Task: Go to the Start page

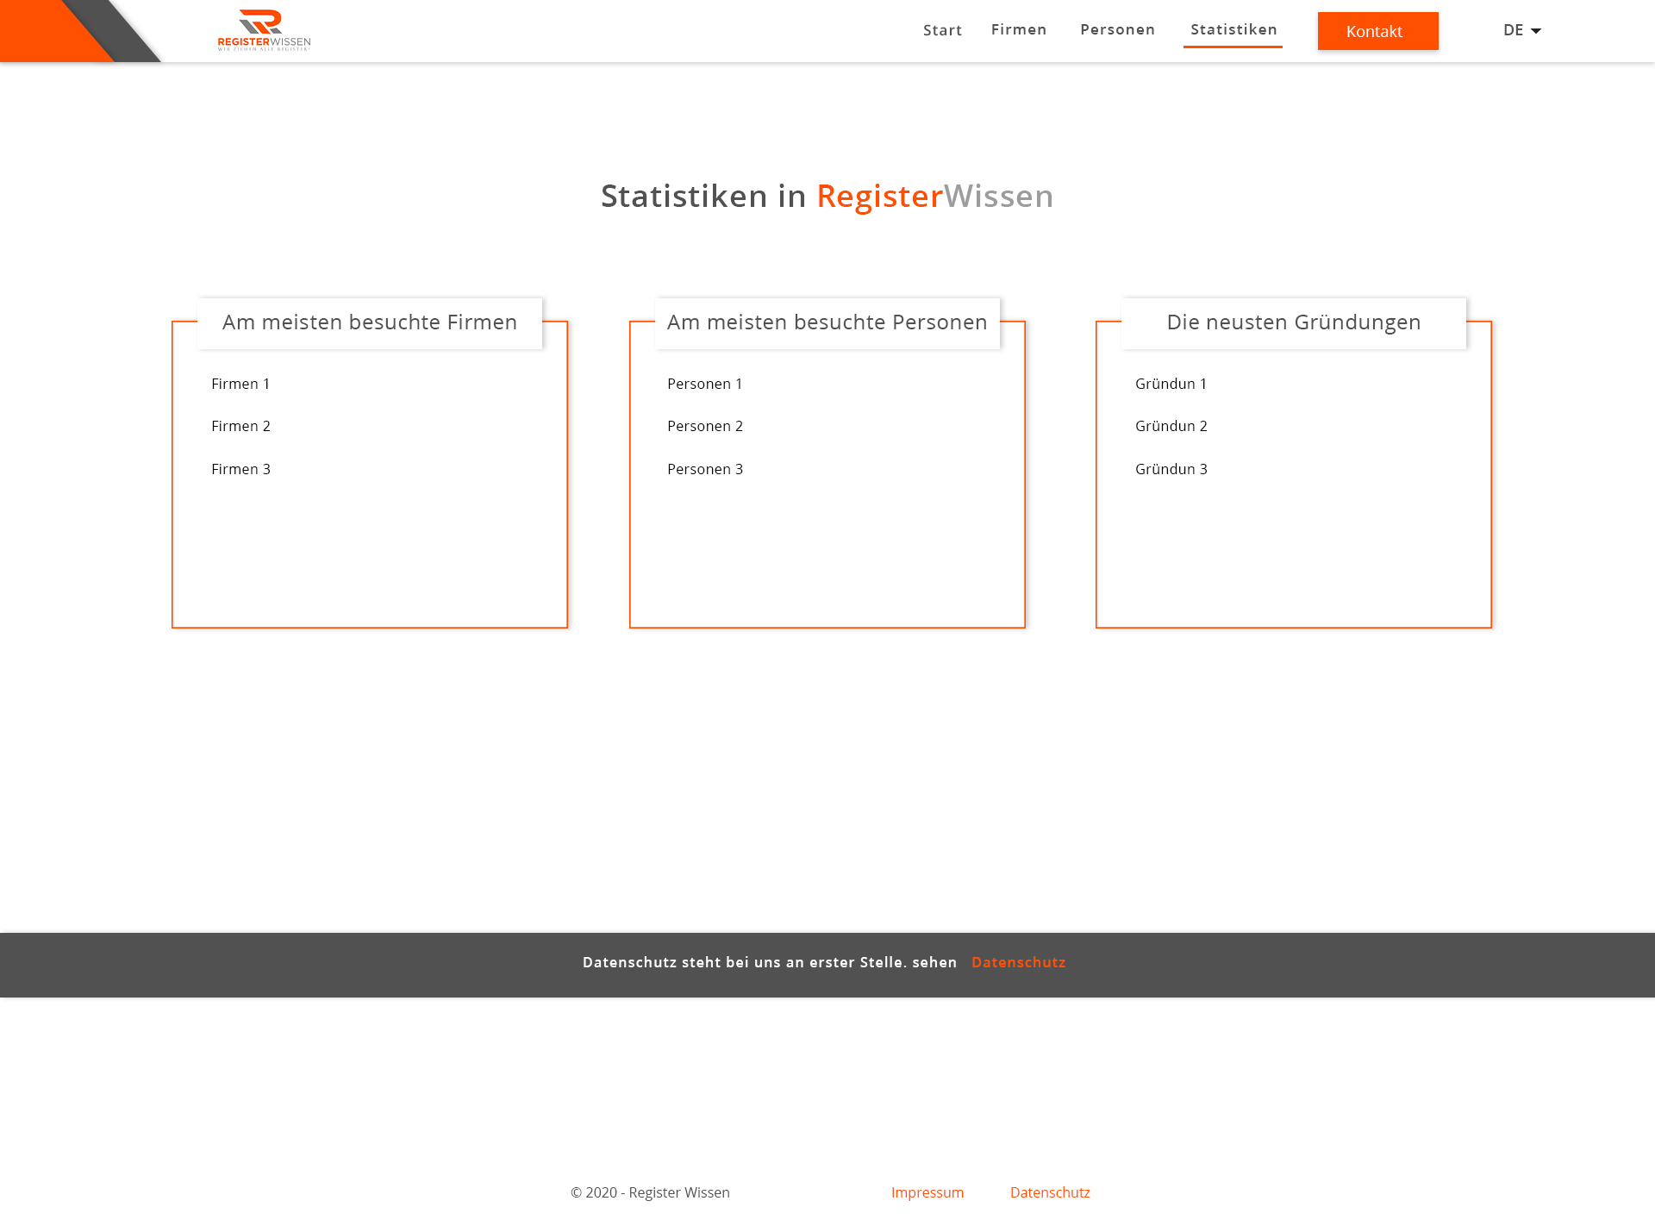Action: coord(942,30)
